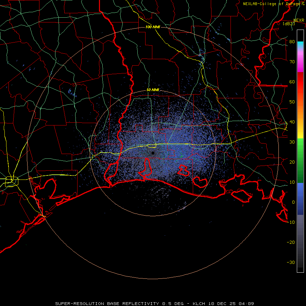
Task: Click the "NEXR" label above the scale
Action: (x=299, y=20)
